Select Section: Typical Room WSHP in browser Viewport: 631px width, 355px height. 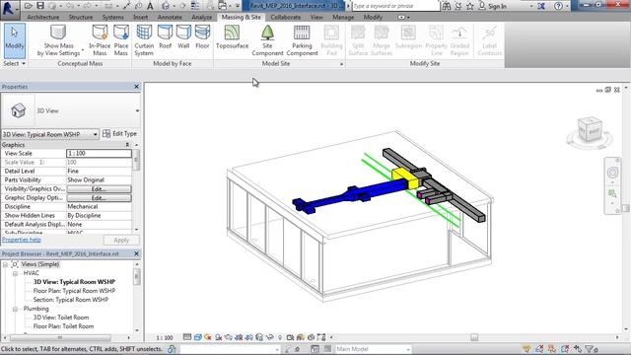tap(70, 300)
